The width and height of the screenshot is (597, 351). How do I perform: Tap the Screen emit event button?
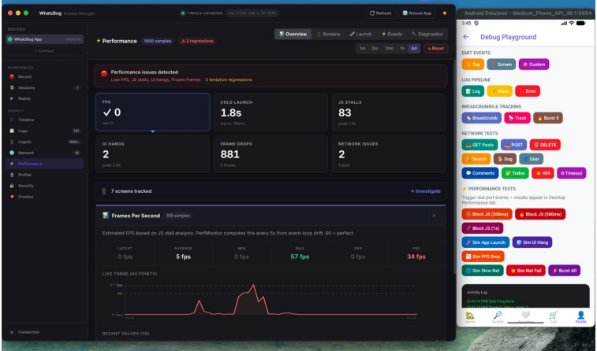pyautogui.click(x=502, y=65)
